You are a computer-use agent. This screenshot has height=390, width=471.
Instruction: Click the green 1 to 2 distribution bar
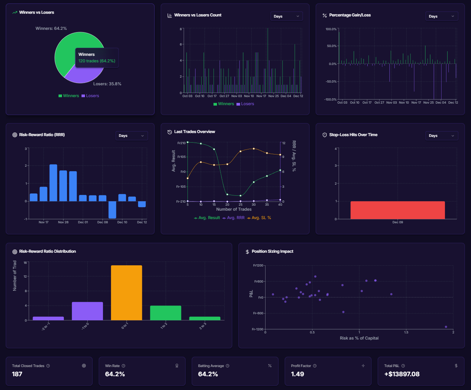tap(165, 313)
